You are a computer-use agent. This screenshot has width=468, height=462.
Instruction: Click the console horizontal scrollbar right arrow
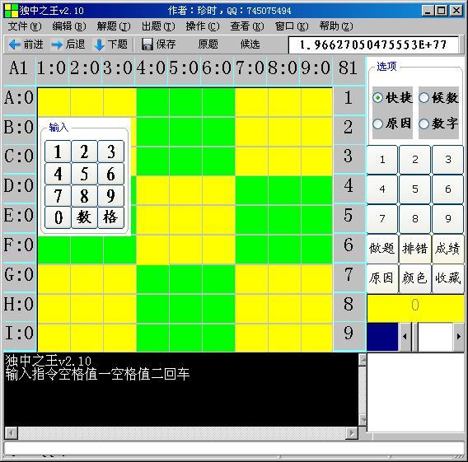tap(352, 432)
